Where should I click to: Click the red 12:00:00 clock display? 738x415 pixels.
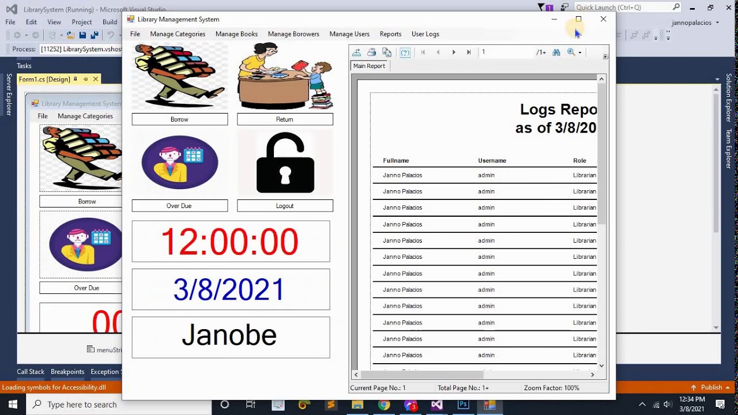(231, 242)
